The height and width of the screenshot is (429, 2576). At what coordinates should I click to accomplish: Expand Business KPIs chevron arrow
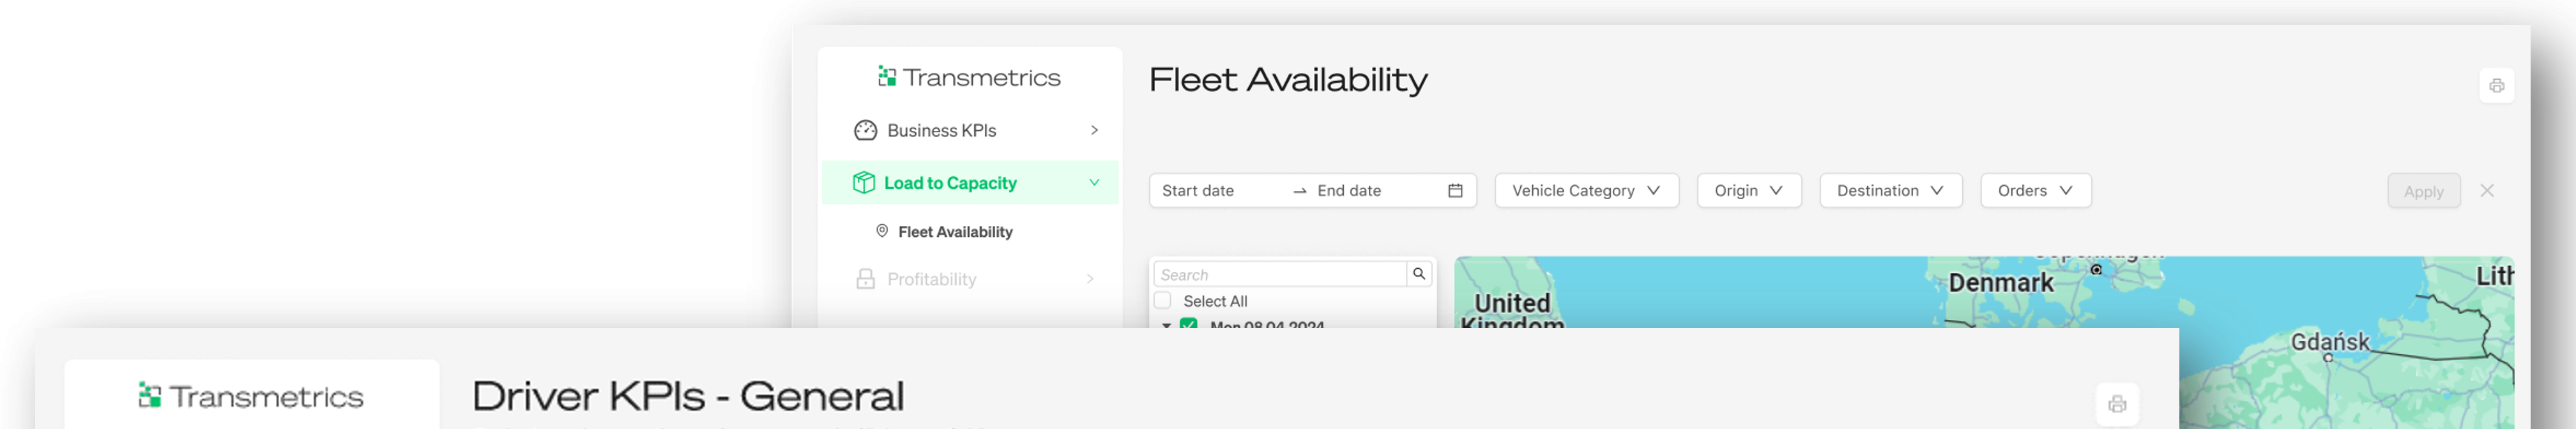tap(1094, 130)
